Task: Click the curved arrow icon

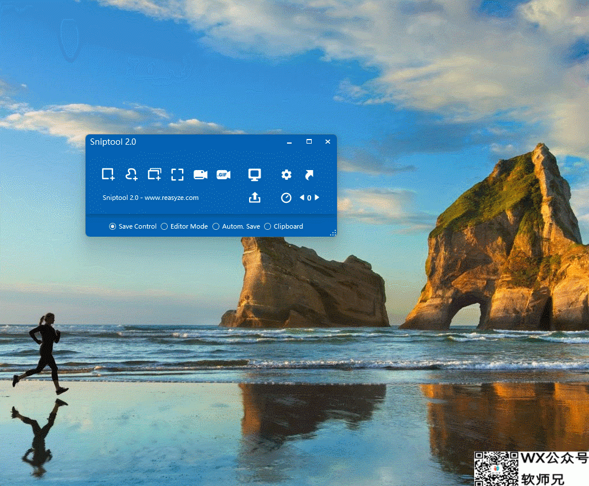Action: point(309,175)
